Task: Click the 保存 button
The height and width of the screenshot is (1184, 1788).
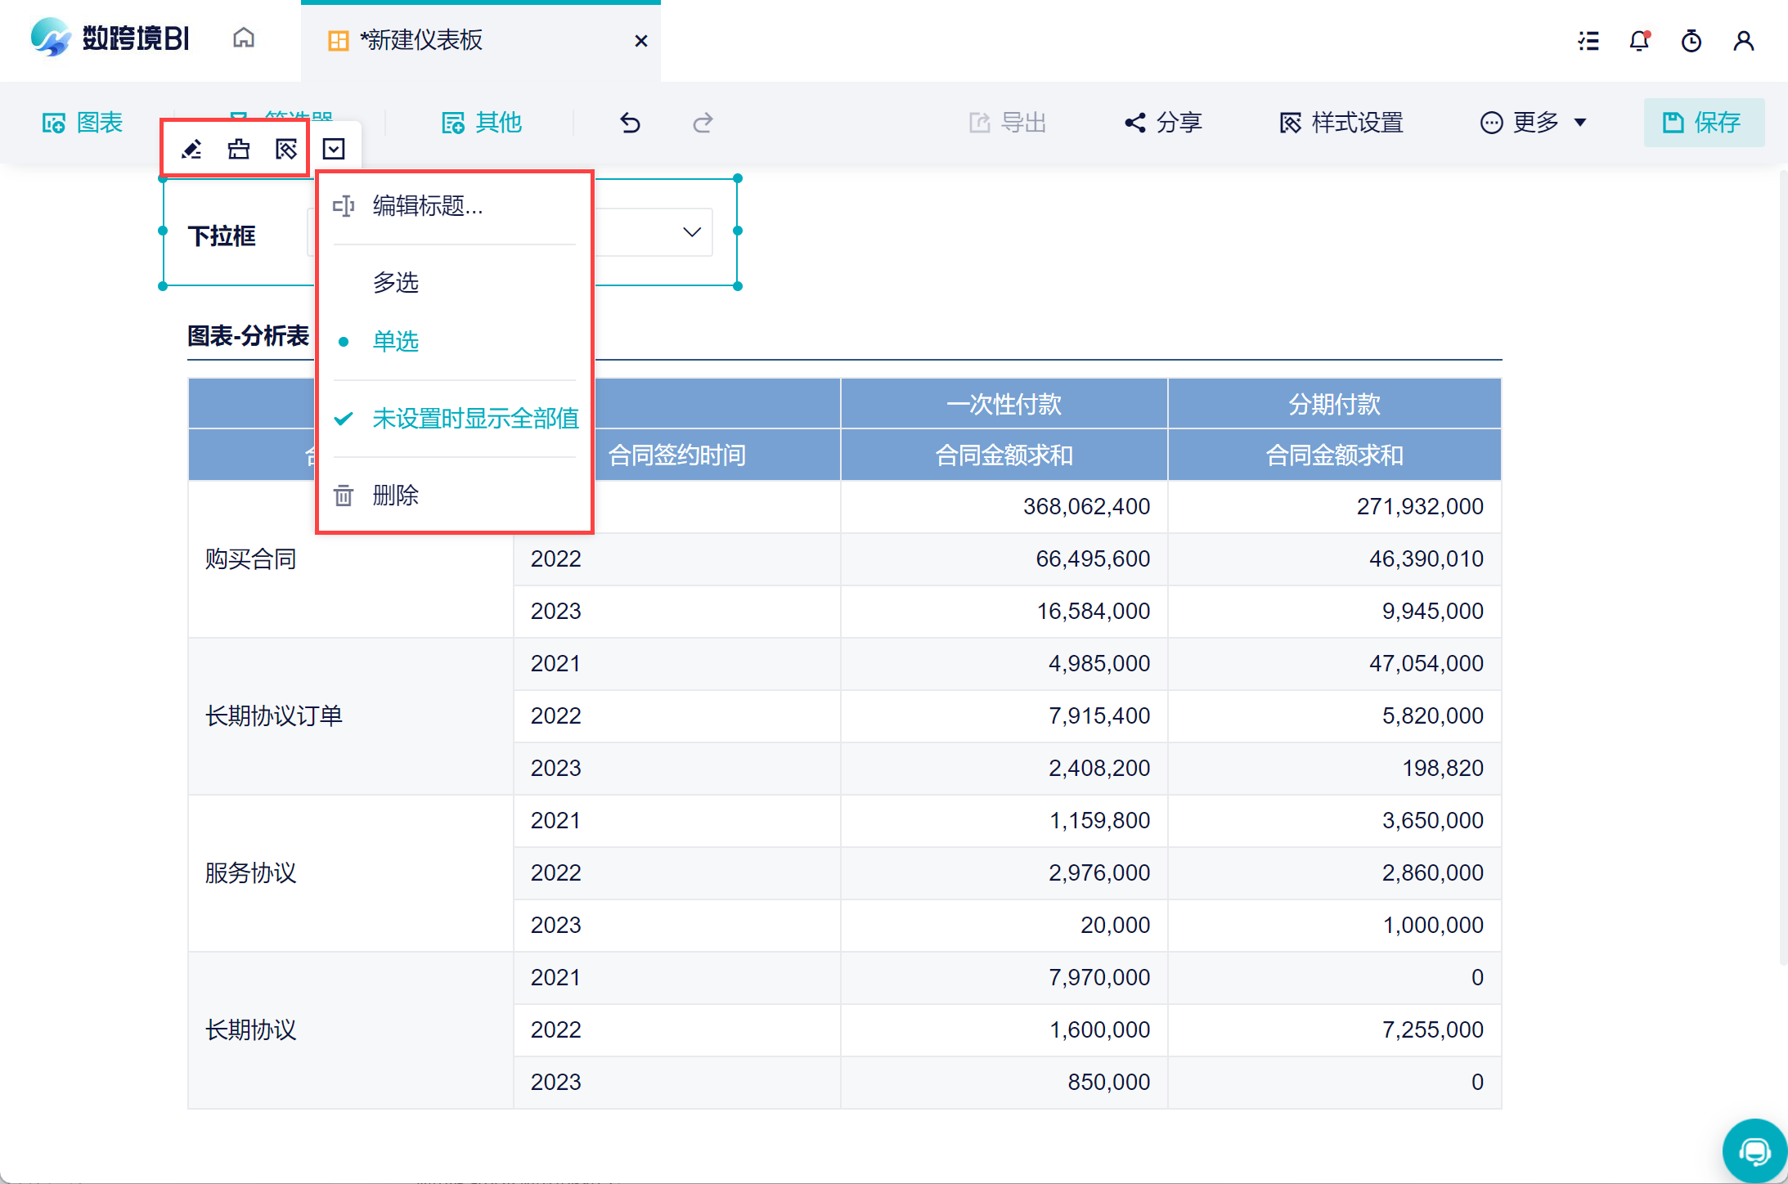Action: click(x=1704, y=123)
